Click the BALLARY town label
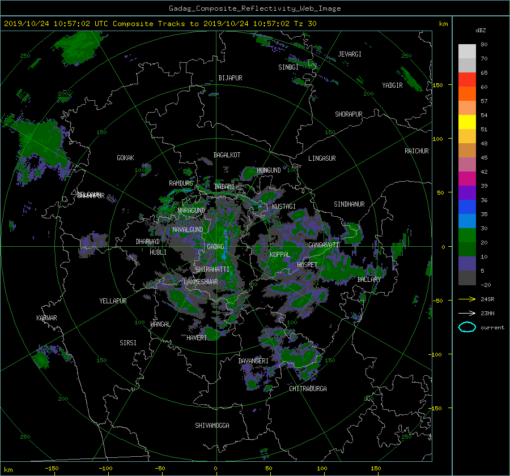Screen dimensions: 510x476 [369, 280]
